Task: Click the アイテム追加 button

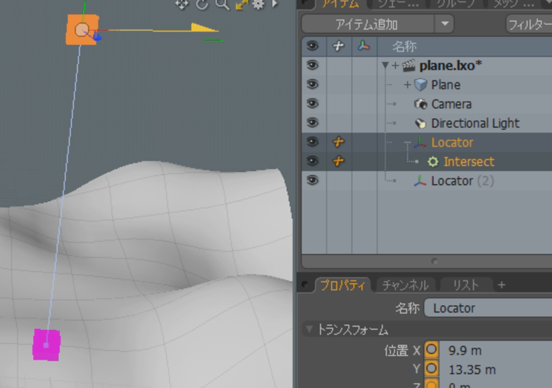Action: coord(367,25)
